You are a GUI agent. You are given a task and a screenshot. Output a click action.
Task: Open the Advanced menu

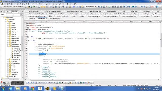(x=62, y=4)
